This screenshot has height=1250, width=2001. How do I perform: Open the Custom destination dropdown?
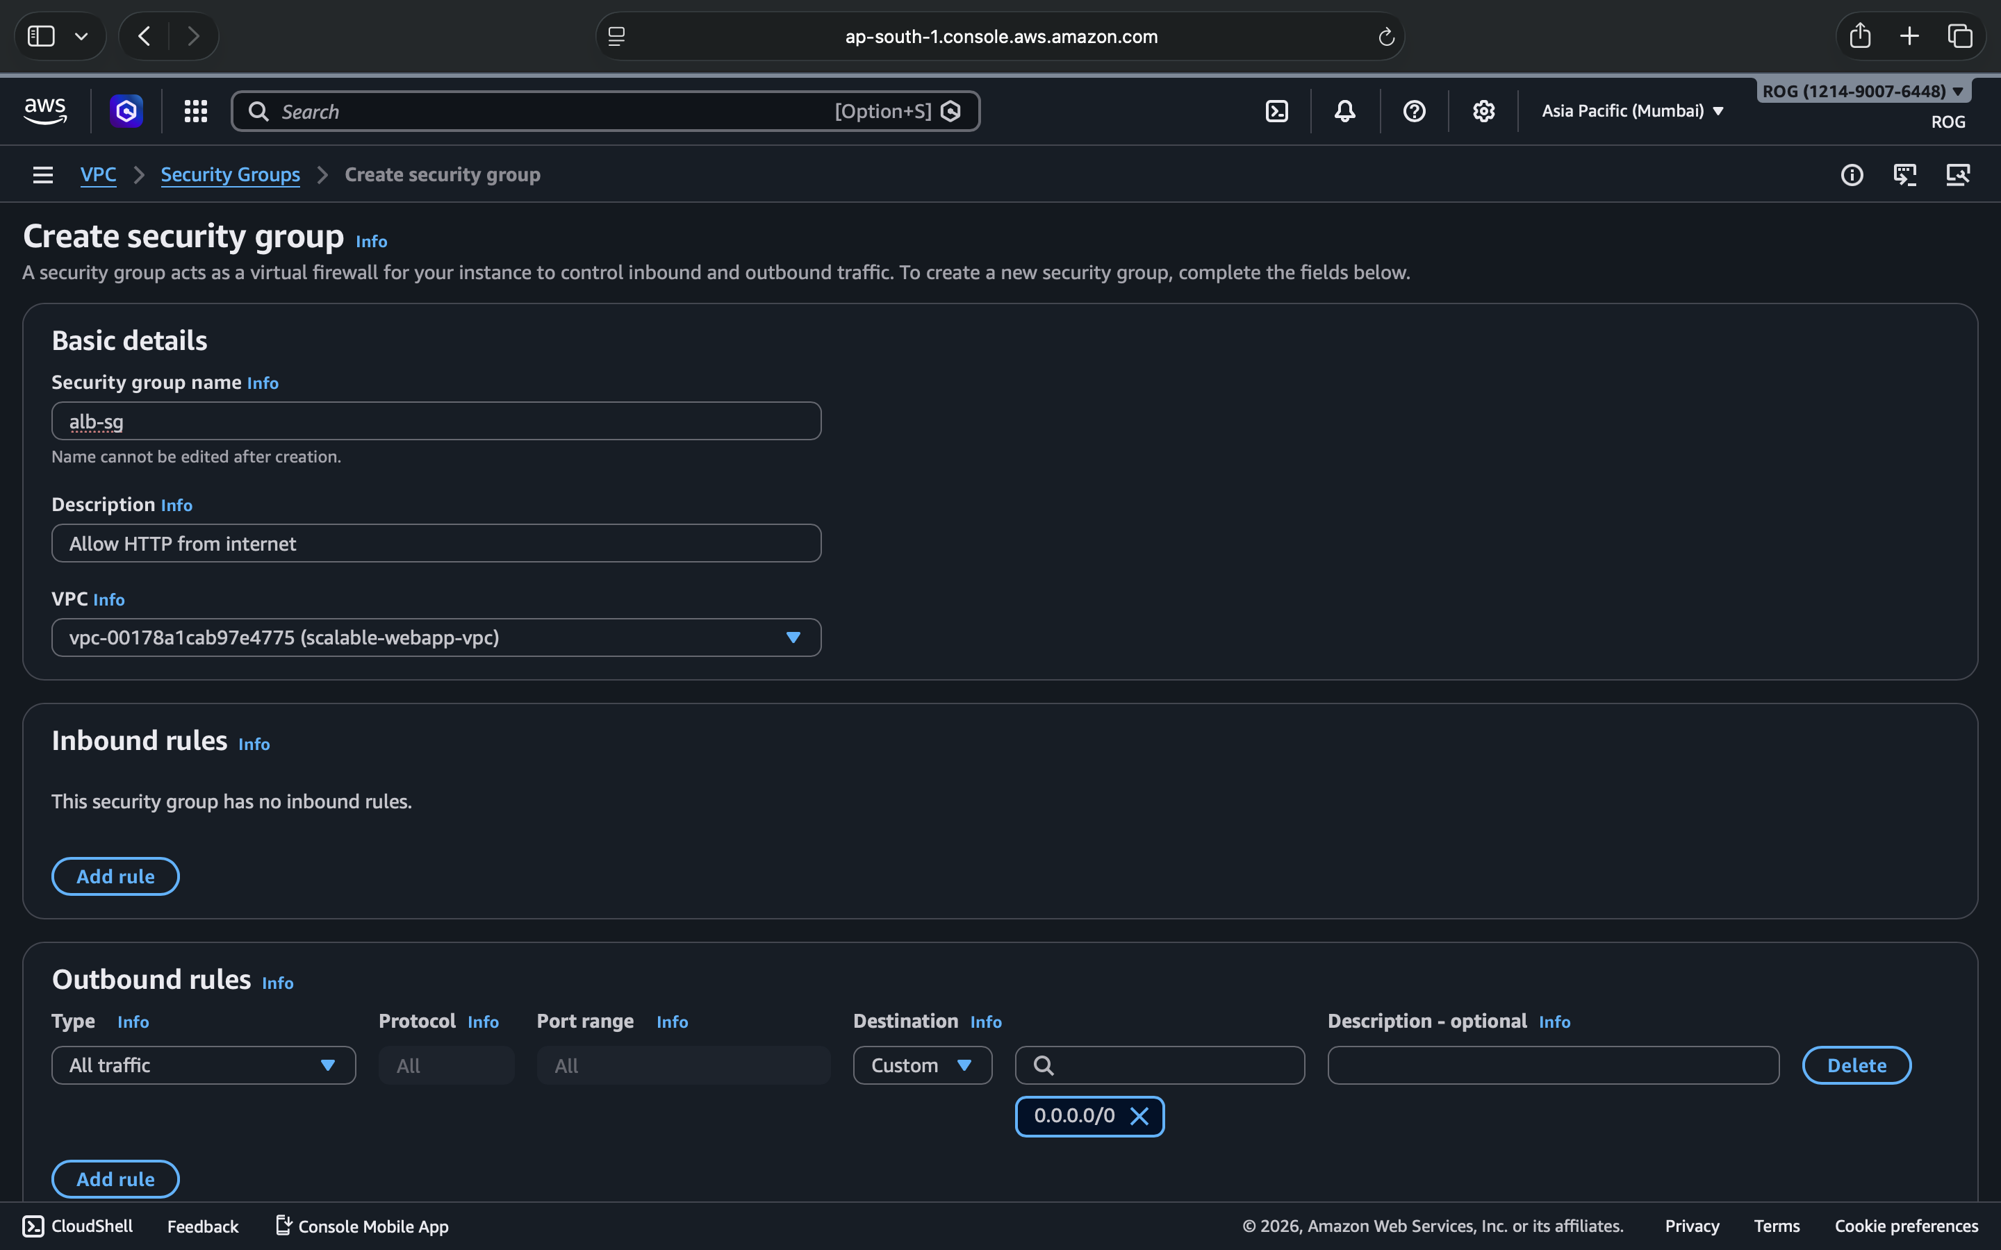[922, 1065]
